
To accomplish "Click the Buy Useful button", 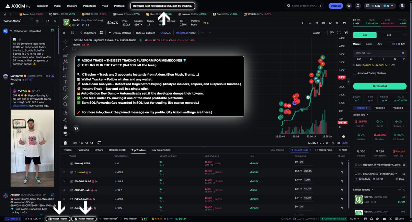I will point(380,86).
